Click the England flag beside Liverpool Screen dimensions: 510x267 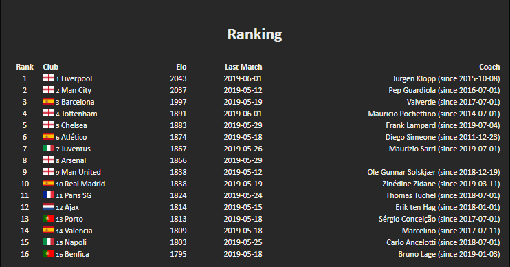(49, 78)
